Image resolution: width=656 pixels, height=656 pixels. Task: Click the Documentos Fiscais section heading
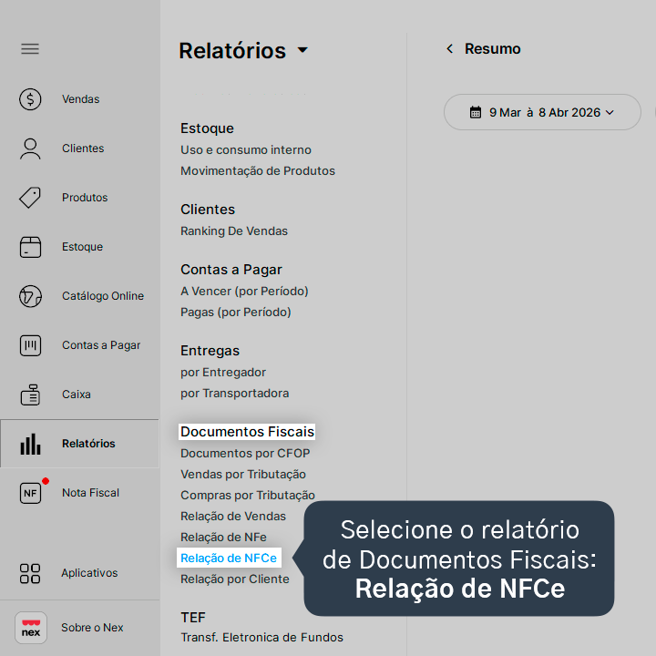pyautogui.click(x=247, y=432)
